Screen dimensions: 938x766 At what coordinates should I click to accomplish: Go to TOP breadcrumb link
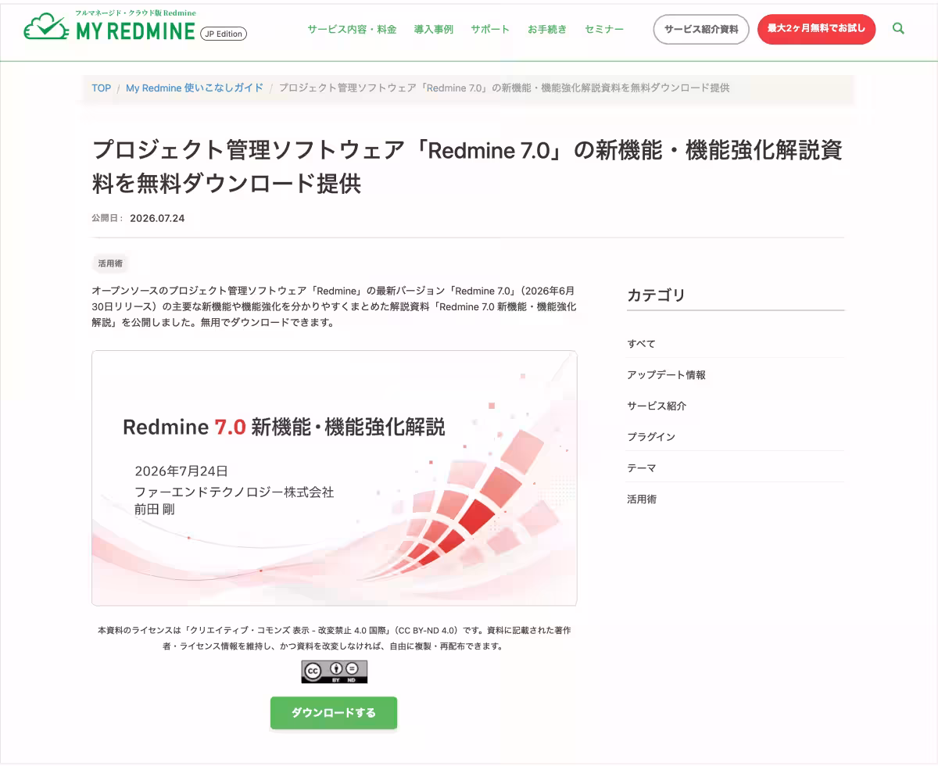click(102, 88)
